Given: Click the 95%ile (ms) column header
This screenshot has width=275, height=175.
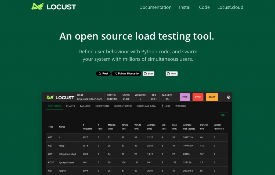Looking at the screenshot, I should click(125, 127).
